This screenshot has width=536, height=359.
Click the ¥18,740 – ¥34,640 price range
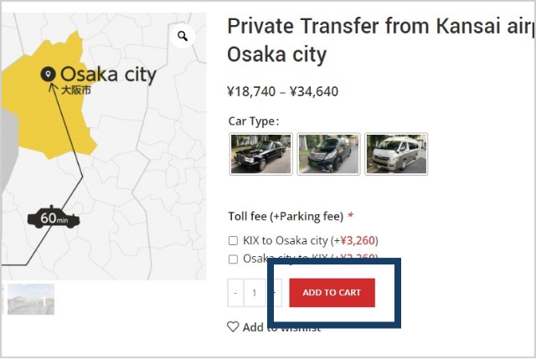click(283, 91)
